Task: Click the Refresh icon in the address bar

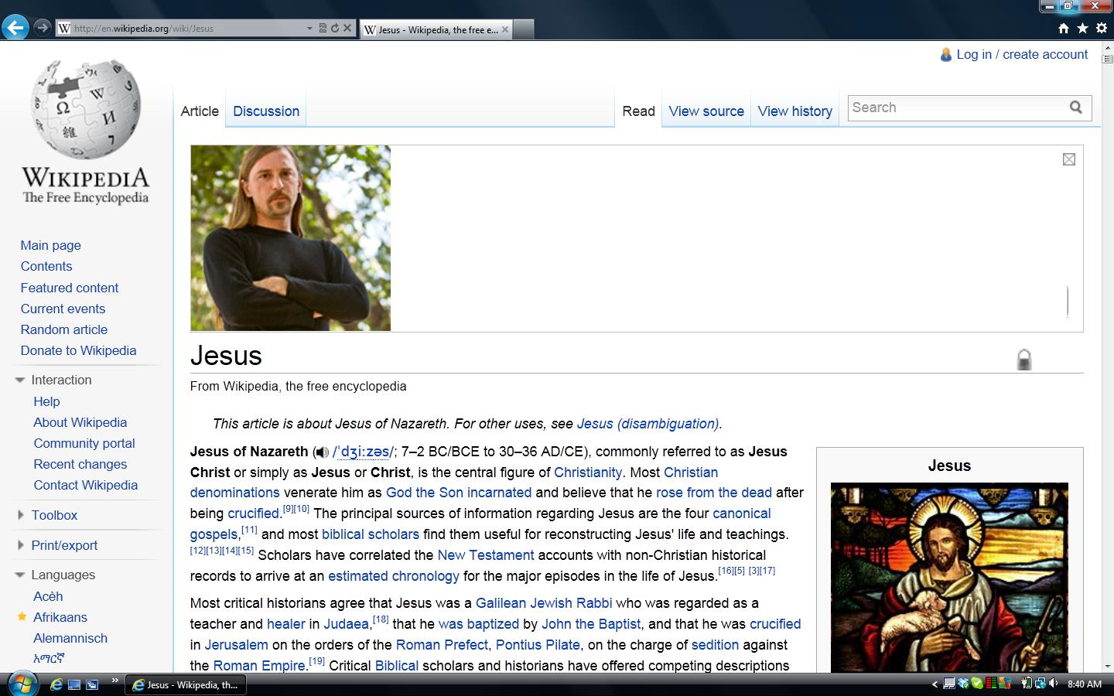Action: (x=334, y=29)
